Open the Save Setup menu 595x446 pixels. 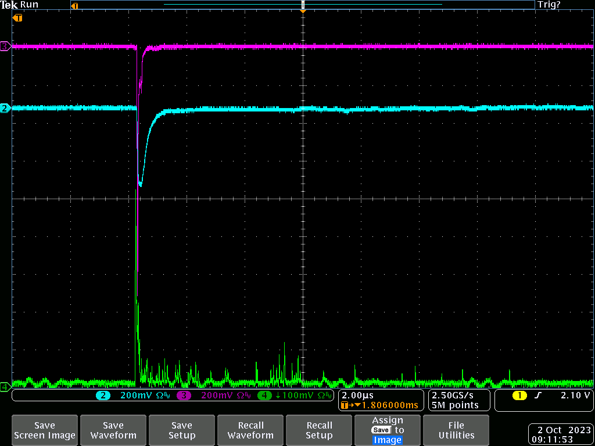click(182, 430)
